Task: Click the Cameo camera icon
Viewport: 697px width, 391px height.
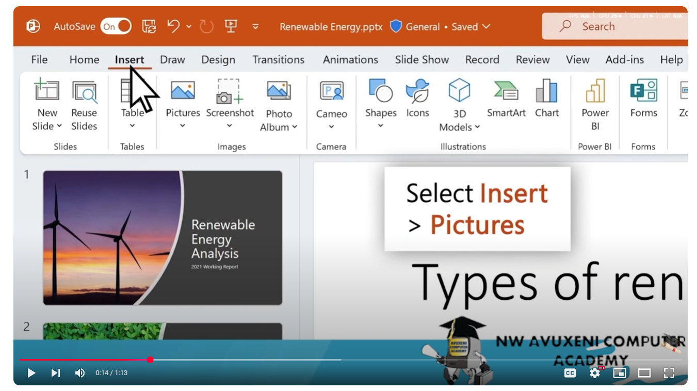Action: [x=331, y=91]
